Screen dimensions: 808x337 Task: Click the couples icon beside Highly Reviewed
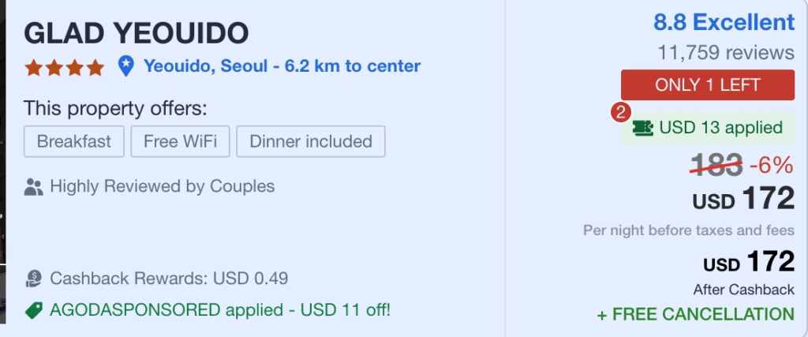point(33,187)
